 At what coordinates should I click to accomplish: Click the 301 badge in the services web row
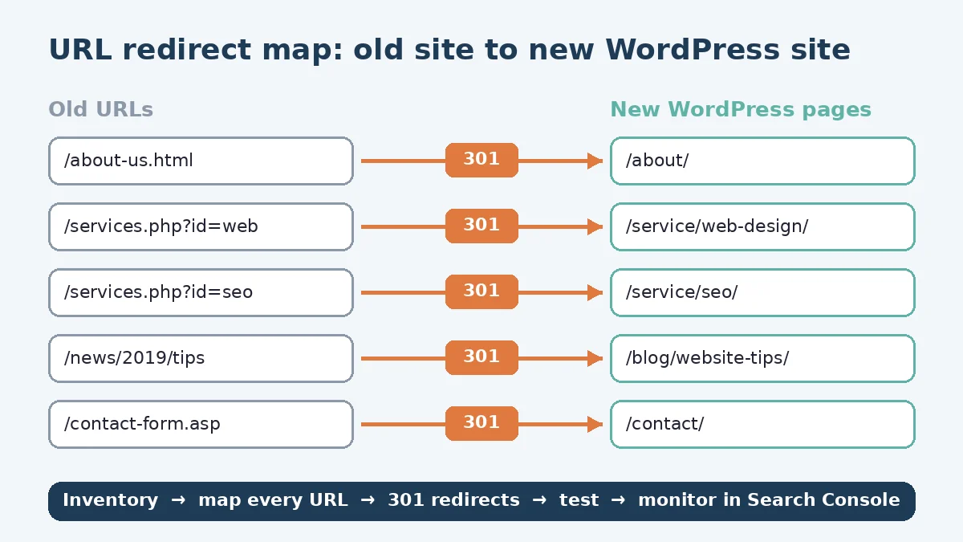[x=481, y=226]
